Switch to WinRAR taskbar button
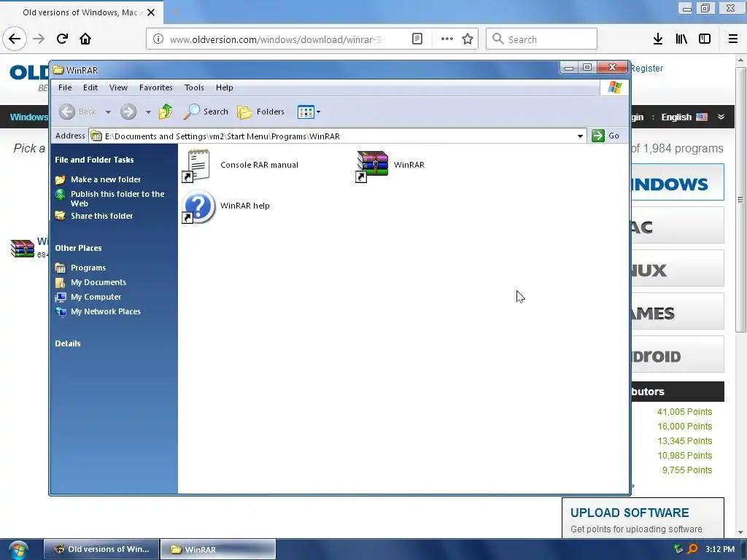 (218, 549)
